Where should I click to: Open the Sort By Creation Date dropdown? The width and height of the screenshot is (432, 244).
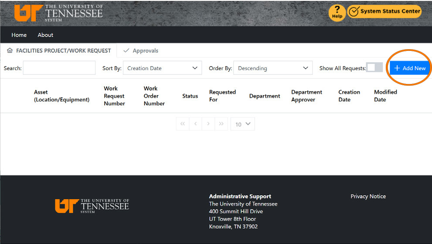[162, 68]
